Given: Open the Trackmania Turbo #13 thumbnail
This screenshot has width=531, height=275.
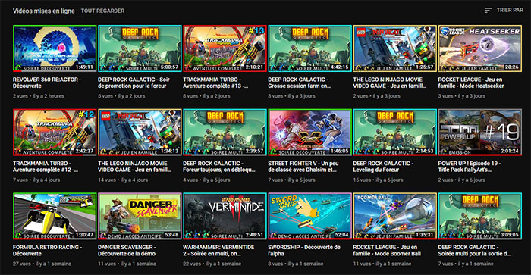Looking at the screenshot, I should 225,48.
